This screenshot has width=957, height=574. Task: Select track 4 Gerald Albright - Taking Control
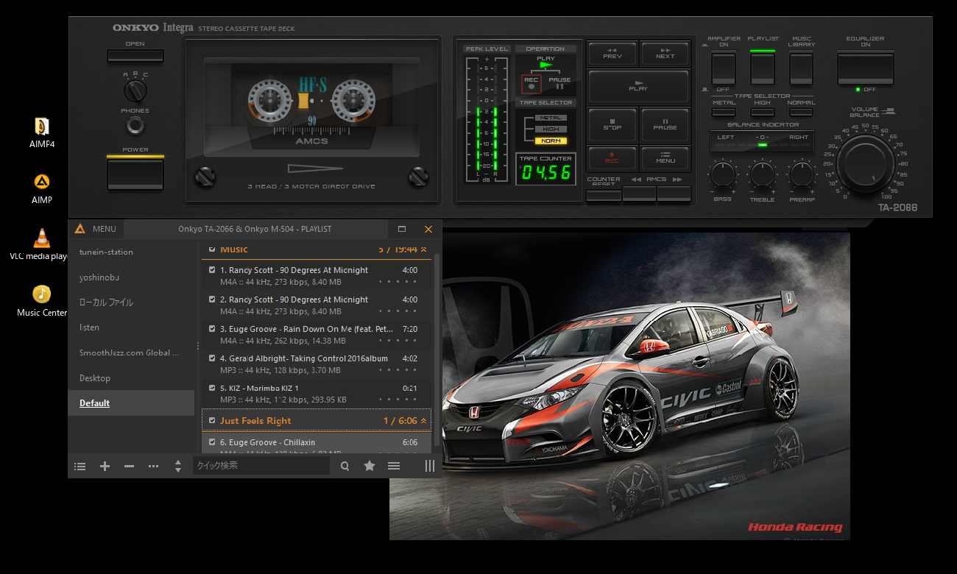click(317, 364)
